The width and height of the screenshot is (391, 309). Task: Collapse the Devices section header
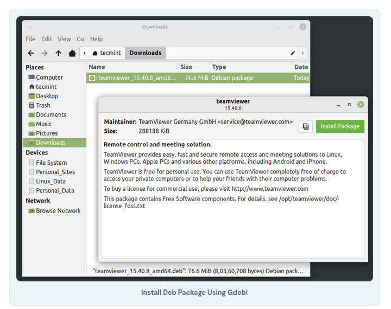tap(37, 152)
